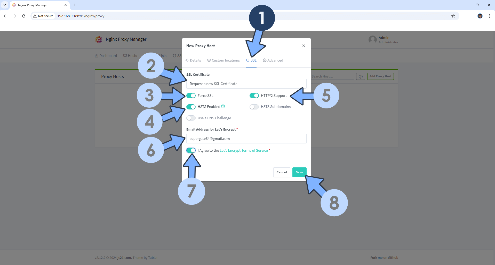Click the Nginx Proxy Manager logo icon
This screenshot has height=265, width=495.
tap(99, 39)
